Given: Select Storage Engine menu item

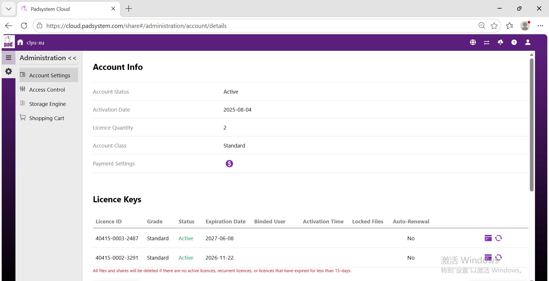Looking at the screenshot, I should 49,104.
